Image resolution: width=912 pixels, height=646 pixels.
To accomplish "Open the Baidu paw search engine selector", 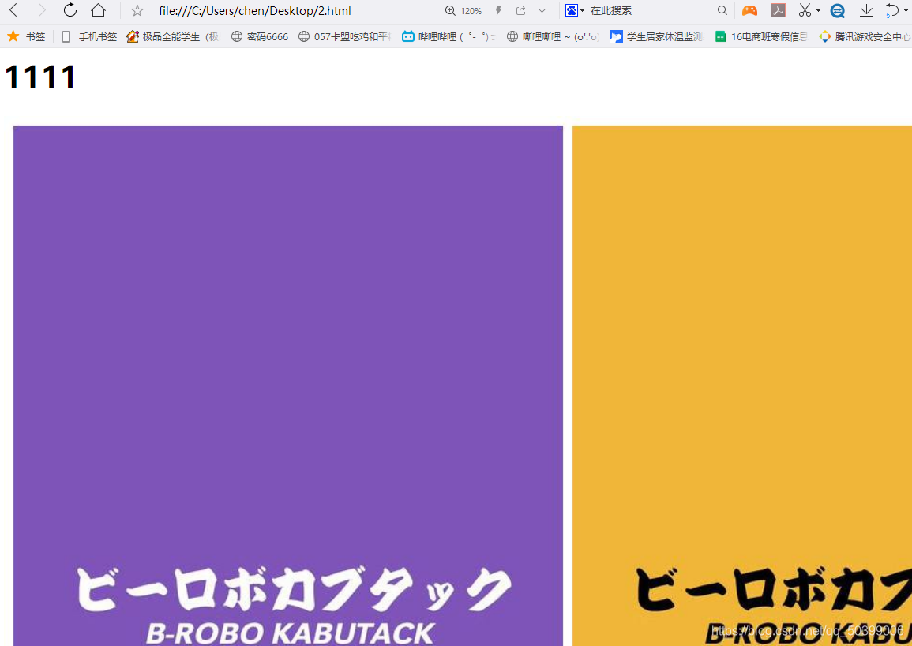I will tap(575, 10).
